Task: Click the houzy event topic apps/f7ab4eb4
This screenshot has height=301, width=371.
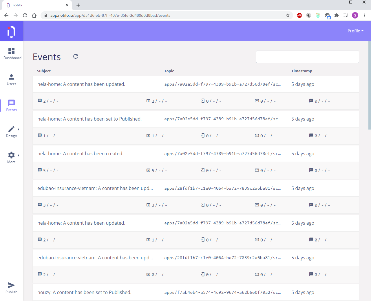Action: [x=222, y=292]
